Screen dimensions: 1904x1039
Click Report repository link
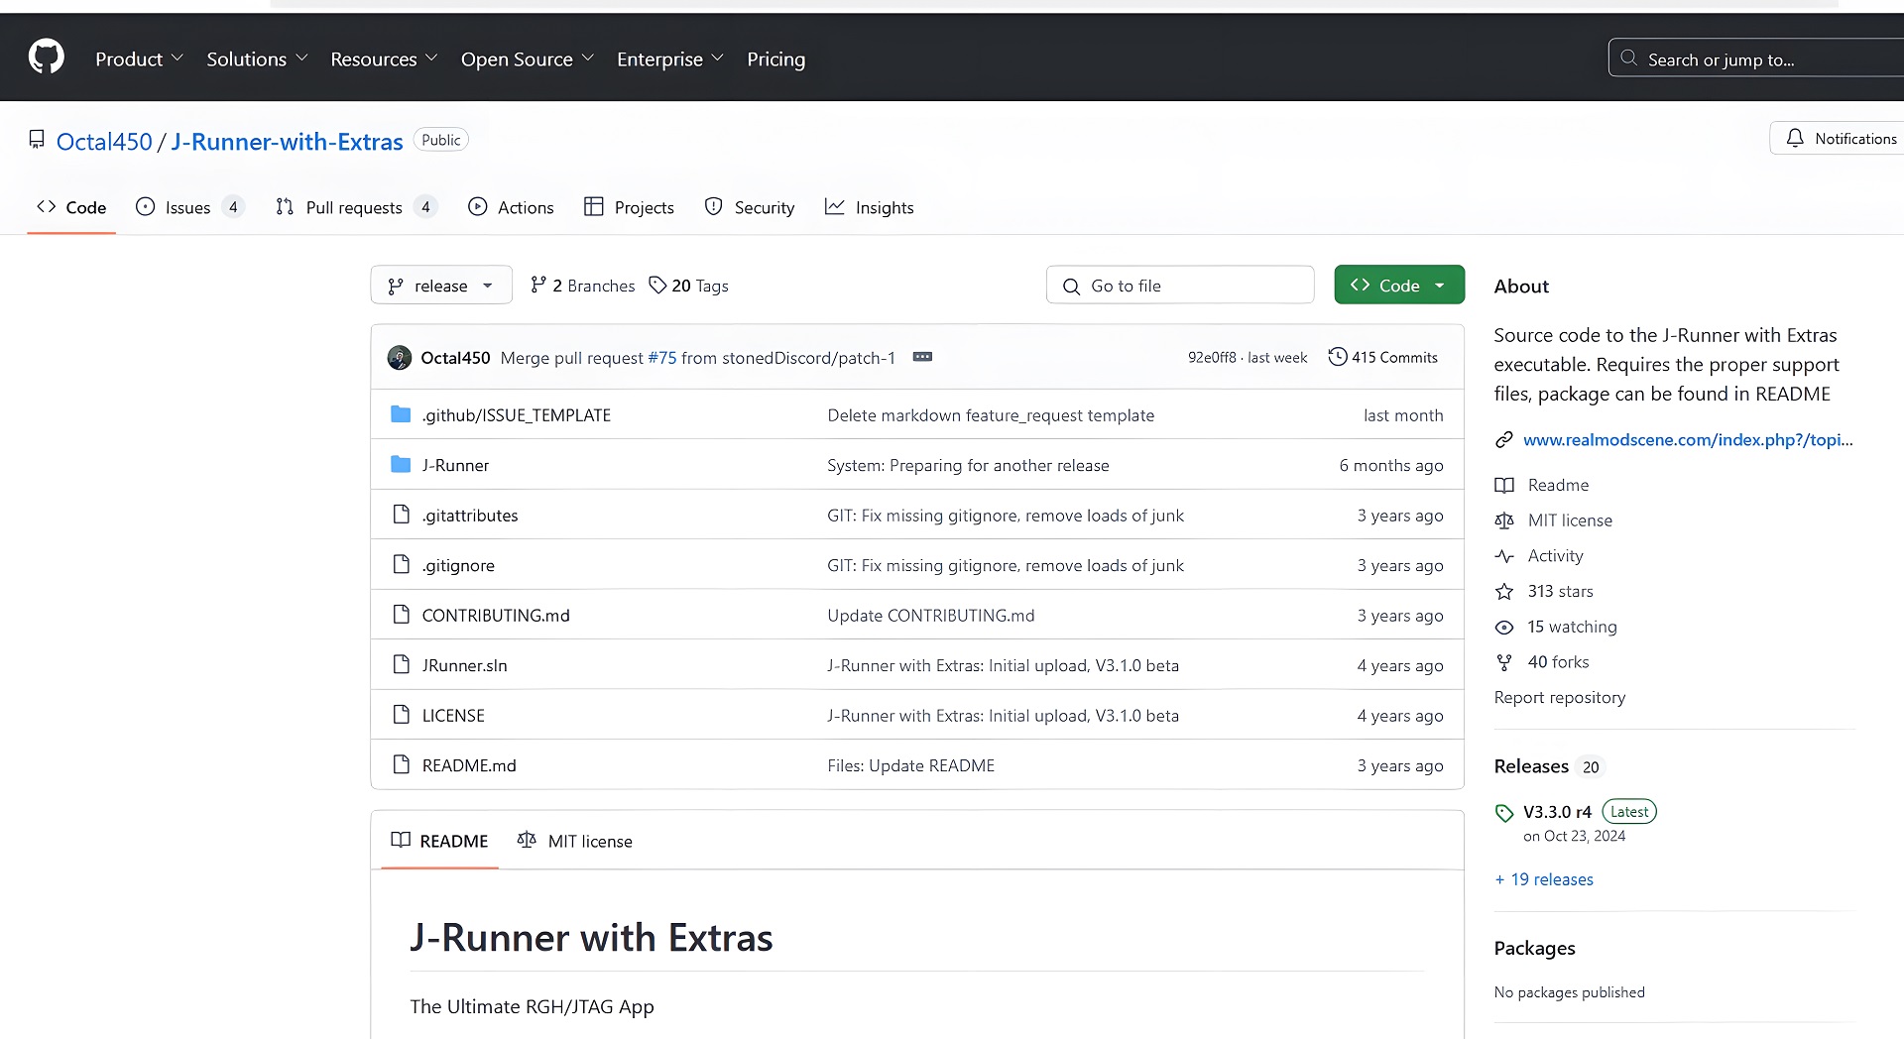point(1560,697)
